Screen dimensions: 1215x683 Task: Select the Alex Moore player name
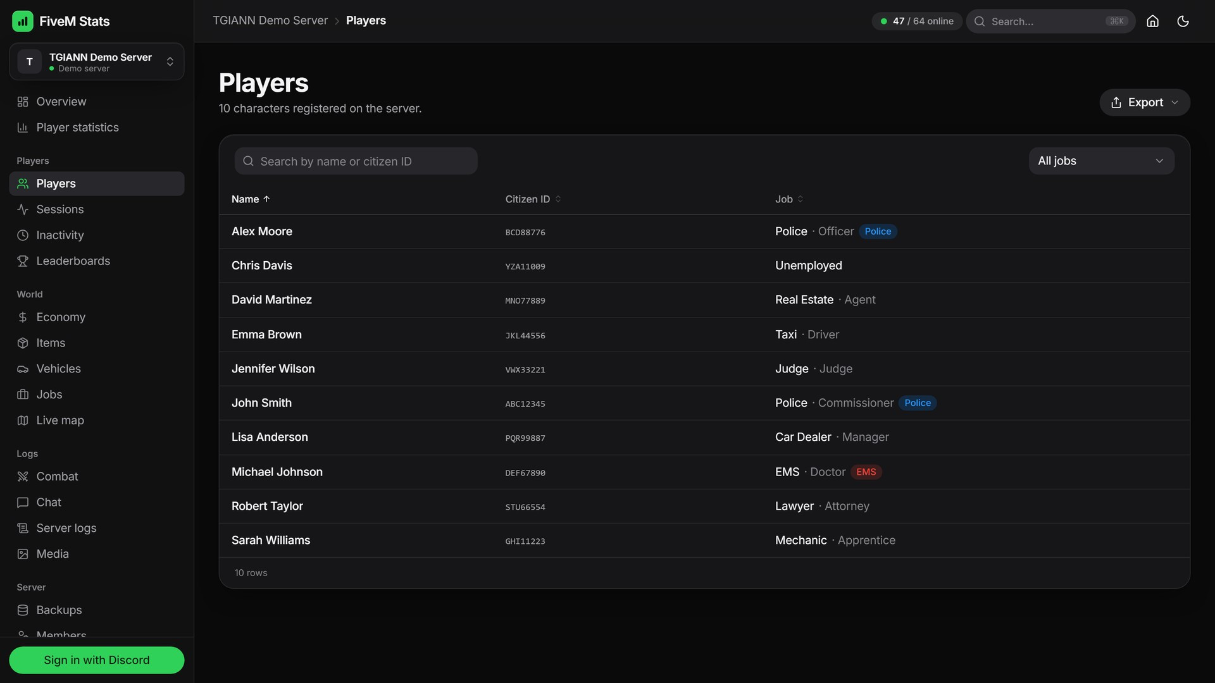(262, 231)
